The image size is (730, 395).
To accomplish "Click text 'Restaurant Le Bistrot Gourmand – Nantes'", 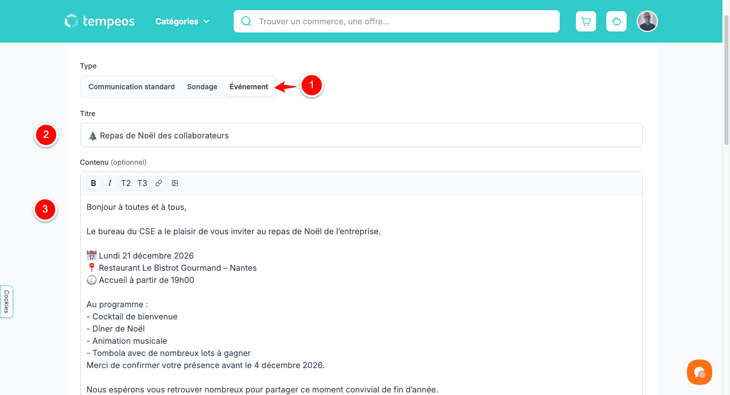I will click(x=177, y=268).
